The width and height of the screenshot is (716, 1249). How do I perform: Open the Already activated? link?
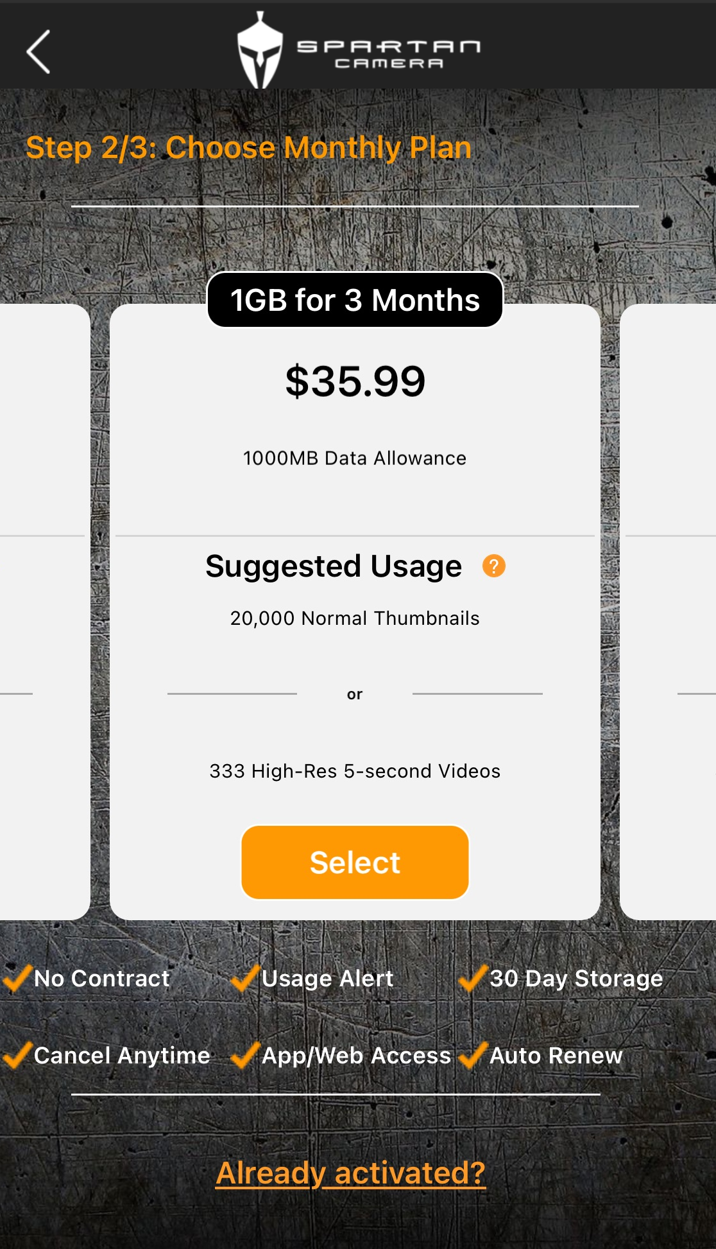[x=350, y=1173]
